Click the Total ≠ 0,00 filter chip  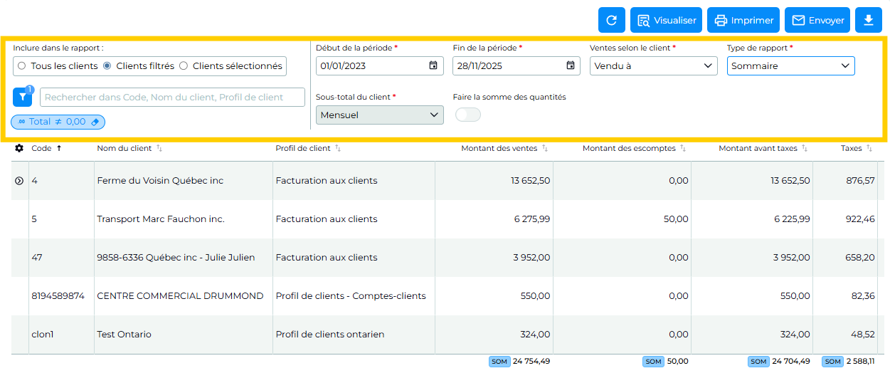coord(58,122)
